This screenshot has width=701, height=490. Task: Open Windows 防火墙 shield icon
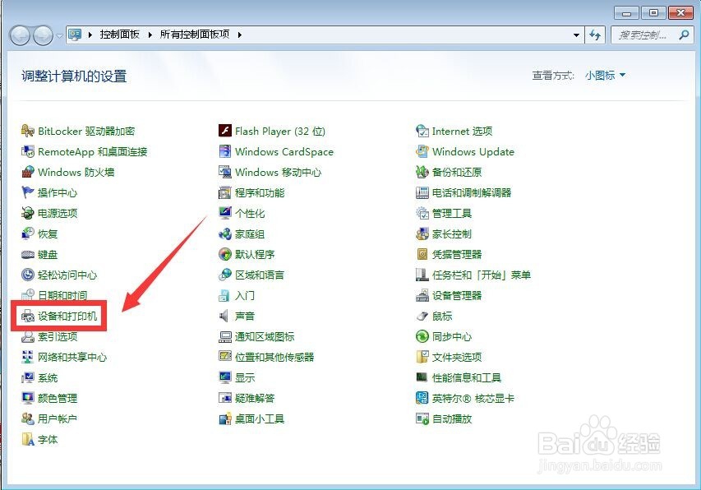click(28, 172)
